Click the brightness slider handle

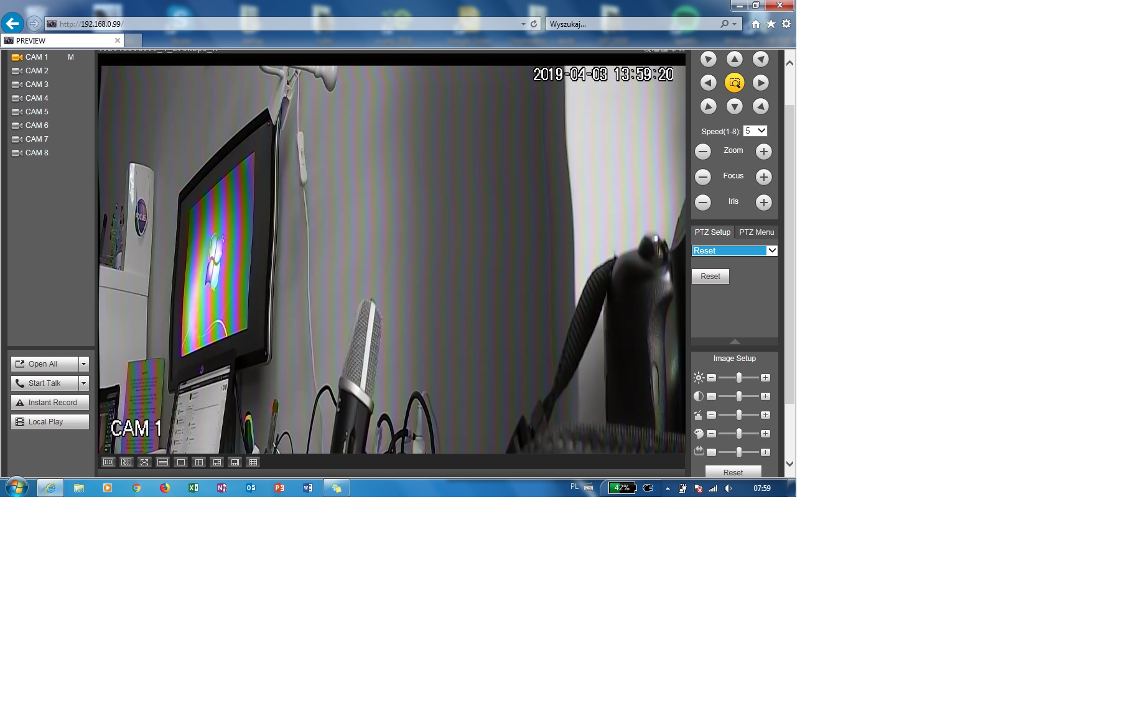click(x=738, y=378)
